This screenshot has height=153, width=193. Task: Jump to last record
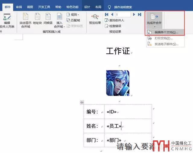(140, 15)
